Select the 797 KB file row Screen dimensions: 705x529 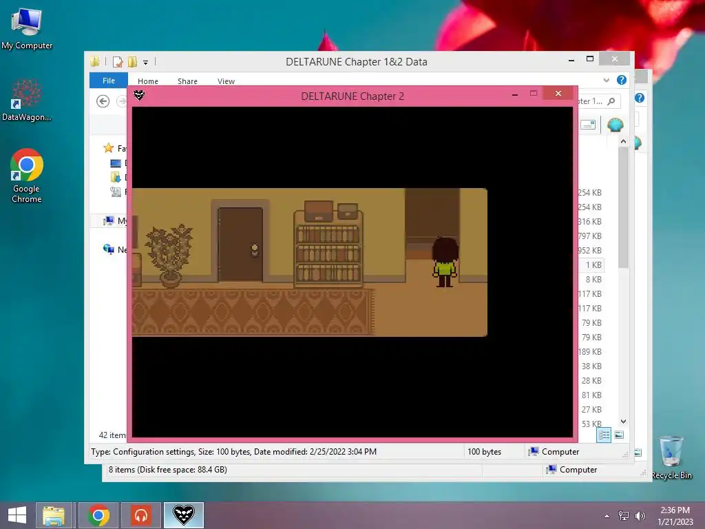pyautogui.click(x=589, y=236)
